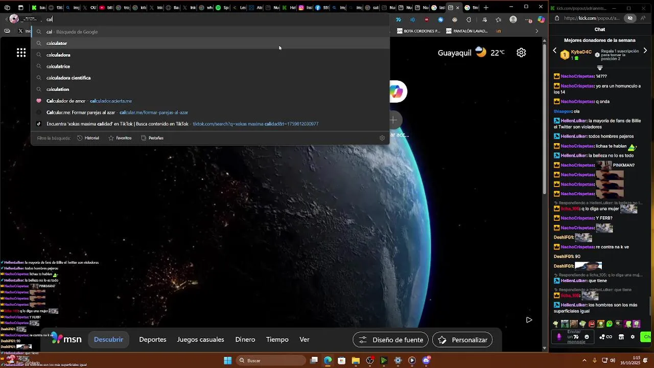Filter suggestions by Historial

(x=88, y=138)
